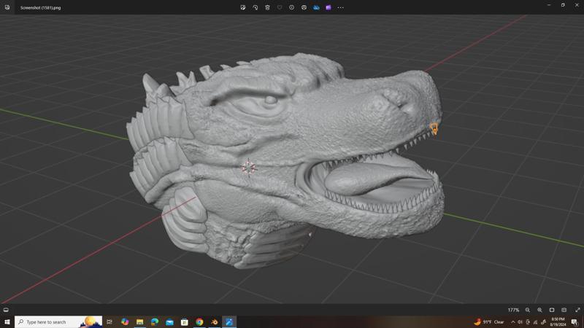Viewport: 584px width, 328px height.
Task: Click the blue OneDrive cloud icon
Action: 316,7
